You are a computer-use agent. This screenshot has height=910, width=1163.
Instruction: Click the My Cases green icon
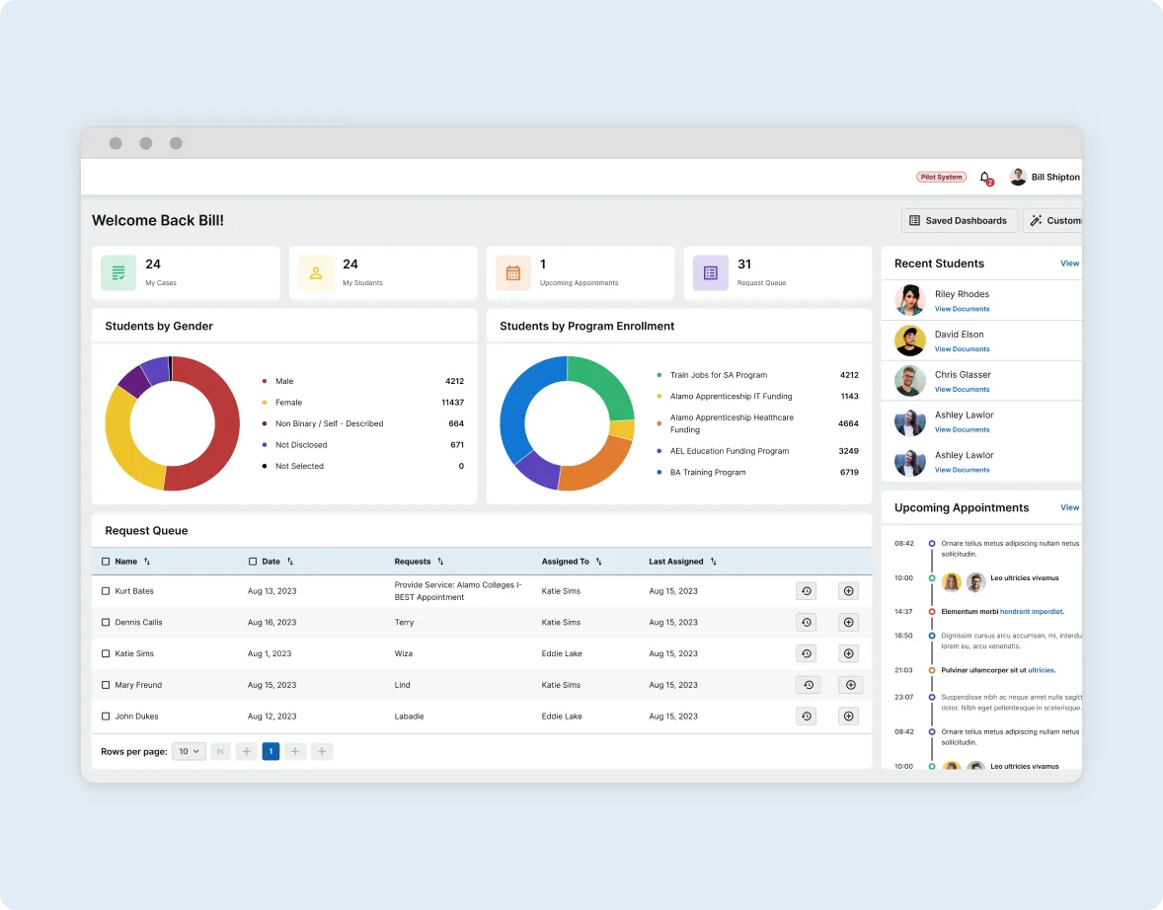(118, 273)
